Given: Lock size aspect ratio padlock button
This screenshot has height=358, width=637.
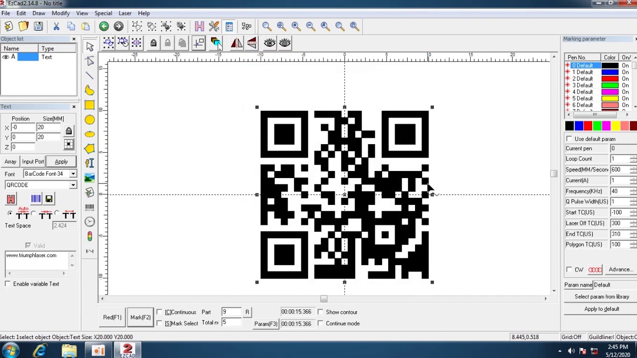Looking at the screenshot, I should click(x=69, y=131).
